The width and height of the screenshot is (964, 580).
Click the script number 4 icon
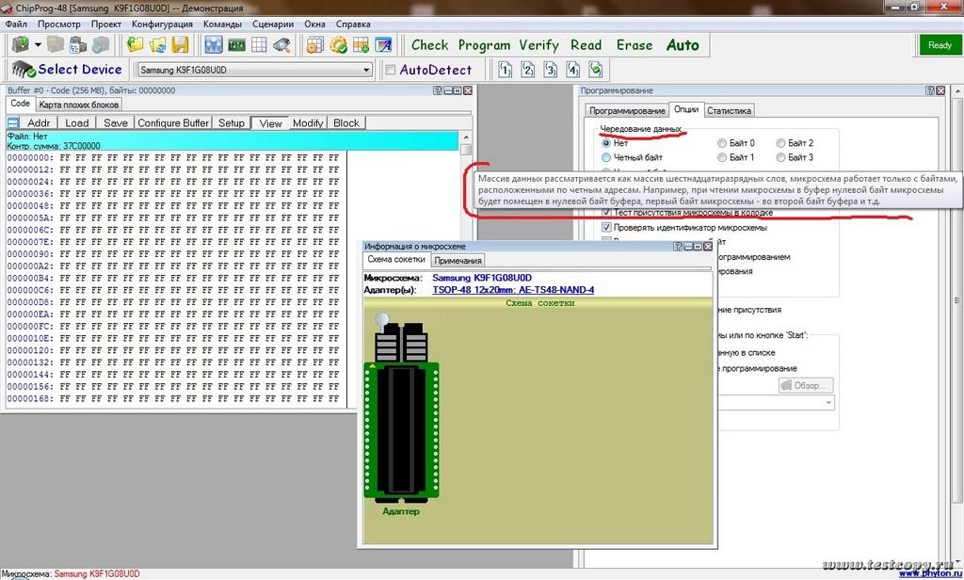[x=573, y=70]
